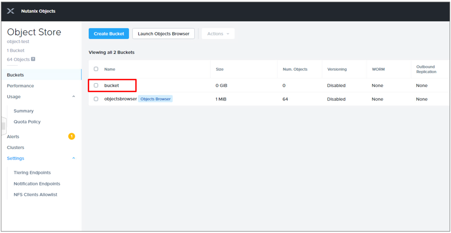
Task: Toggle the select-all buckets checkbox
Action: 96,69
